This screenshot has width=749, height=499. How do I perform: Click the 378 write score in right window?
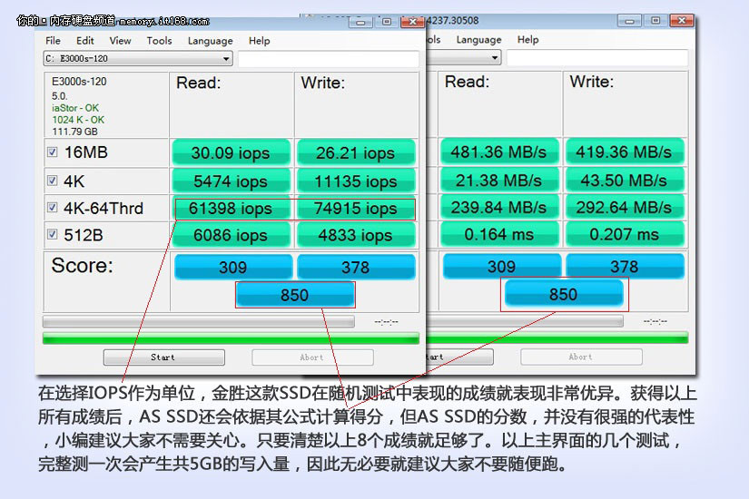click(625, 266)
